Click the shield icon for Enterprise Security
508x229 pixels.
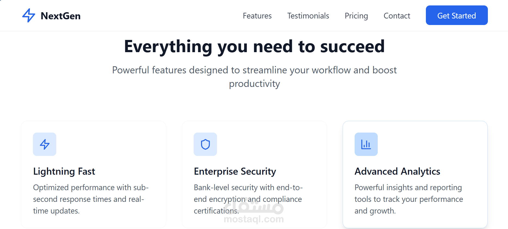coord(205,144)
